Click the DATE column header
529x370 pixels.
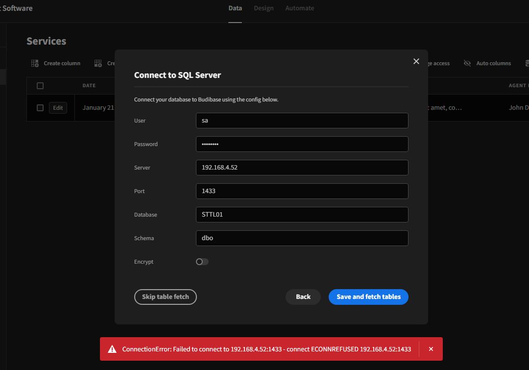[89, 86]
